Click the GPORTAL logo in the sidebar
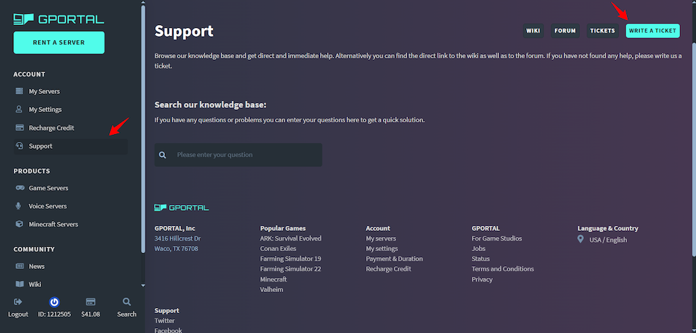 pyautogui.click(x=58, y=19)
